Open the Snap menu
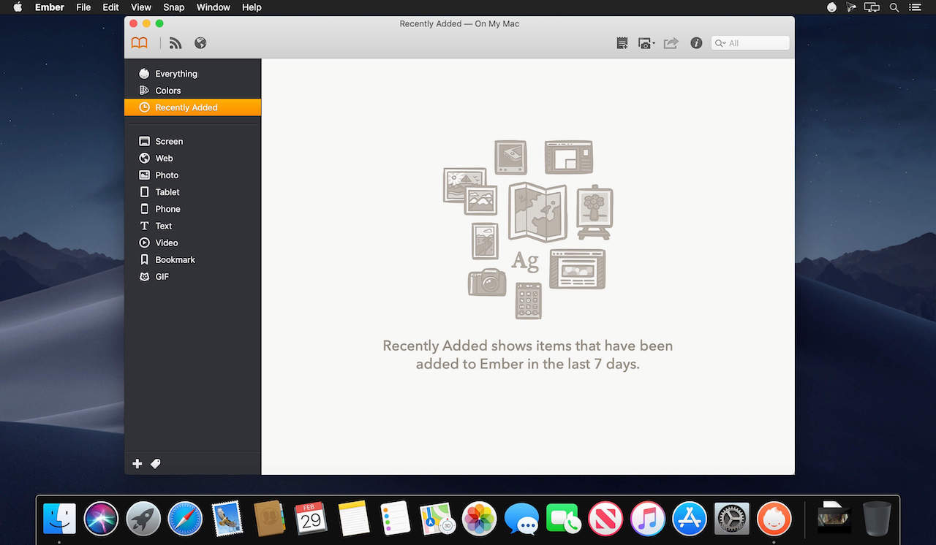 (x=173, y=7)
